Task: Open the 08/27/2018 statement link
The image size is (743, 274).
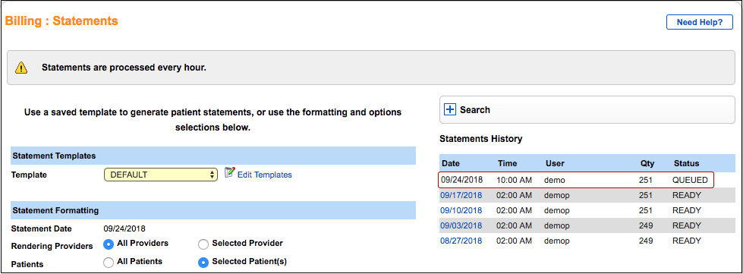Action: click(461, 241)
